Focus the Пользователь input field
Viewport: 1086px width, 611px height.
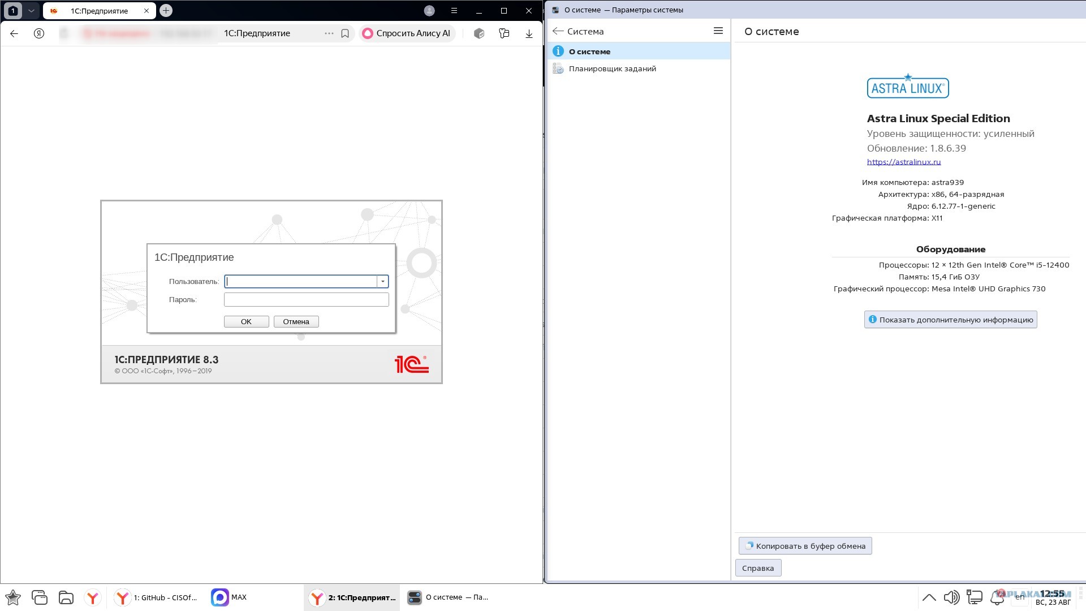pyautogui.click(x=301, y=281)
